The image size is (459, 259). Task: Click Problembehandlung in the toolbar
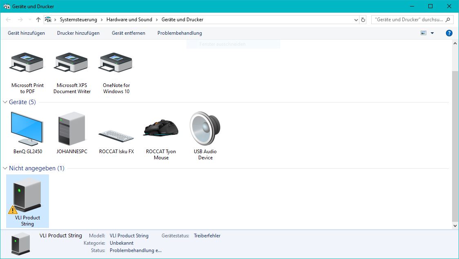[180, 33]
